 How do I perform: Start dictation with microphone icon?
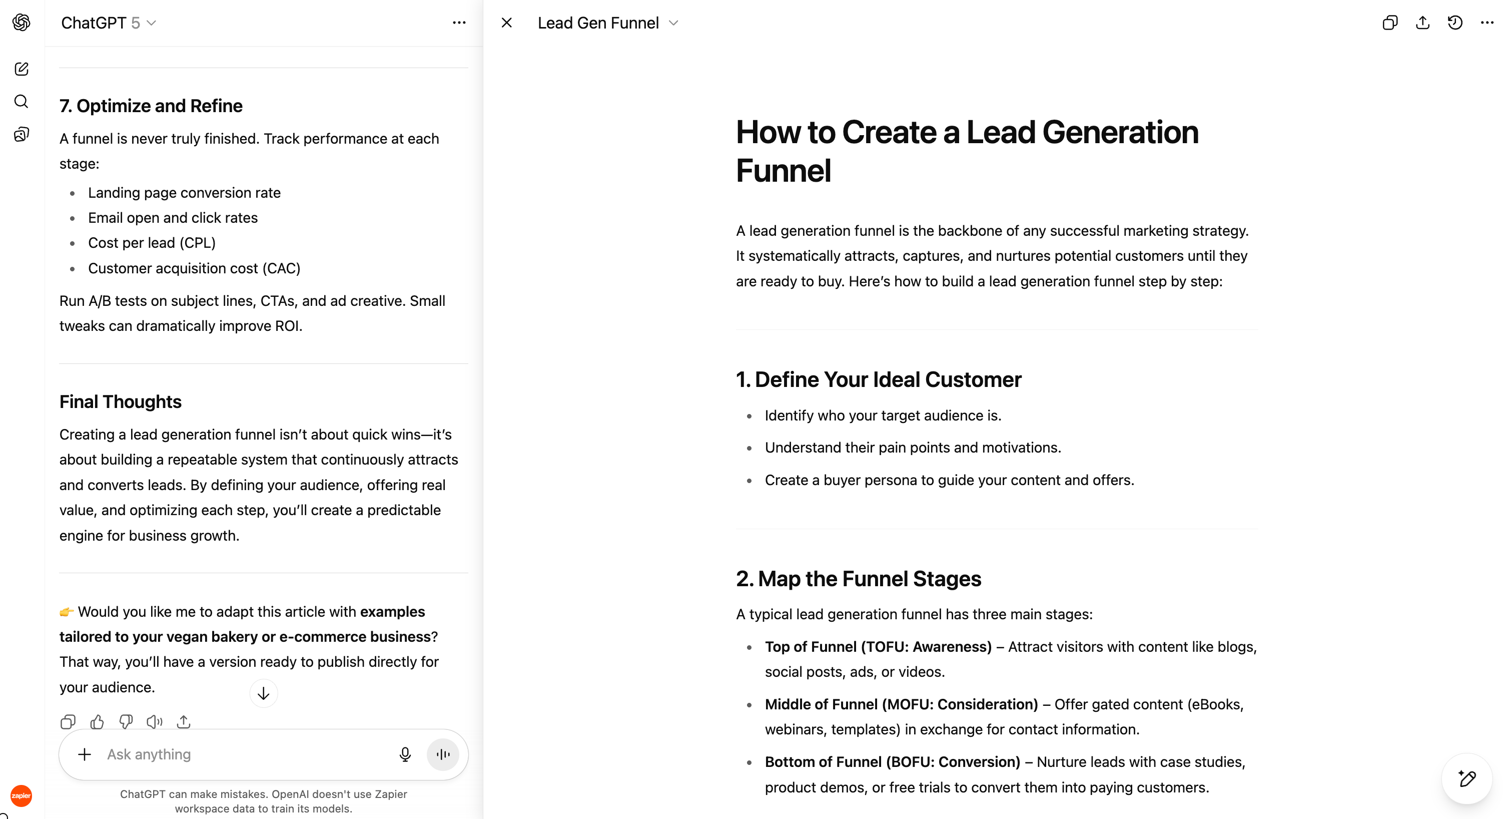(405, 754)
